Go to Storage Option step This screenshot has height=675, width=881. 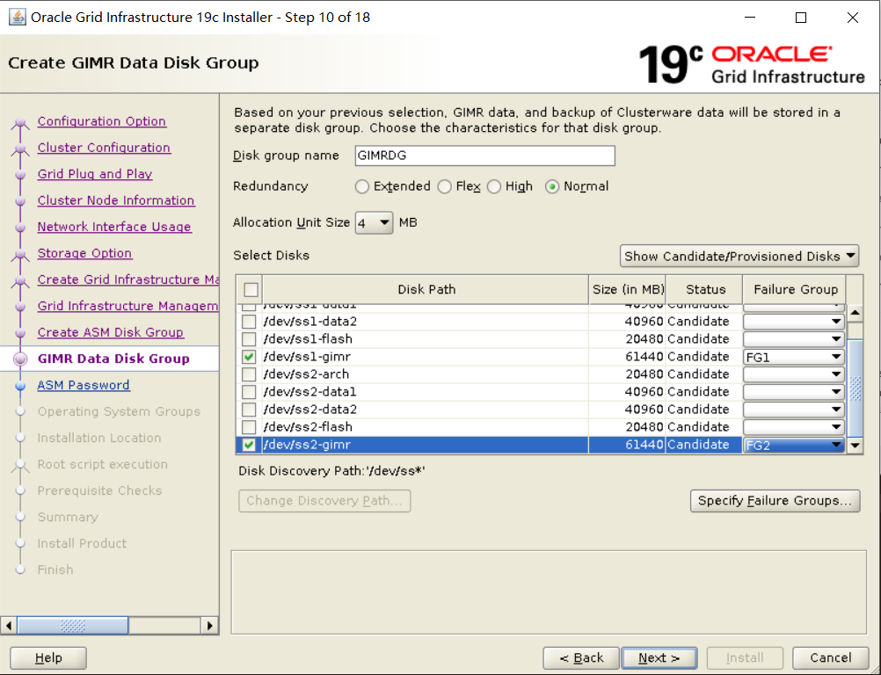[x=84, y=253]
